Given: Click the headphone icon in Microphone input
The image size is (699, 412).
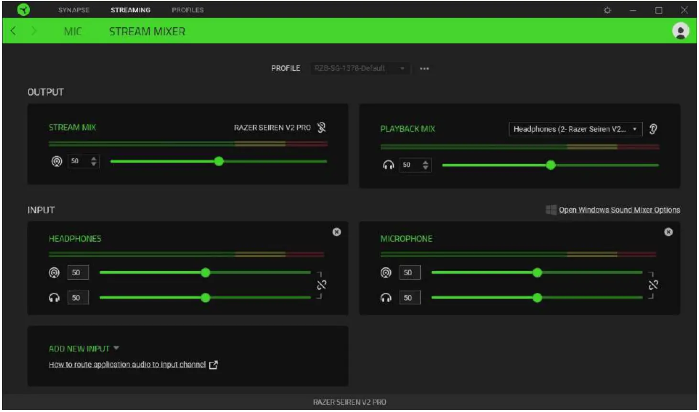Looking at the screenshot, I should coord(386,298).
